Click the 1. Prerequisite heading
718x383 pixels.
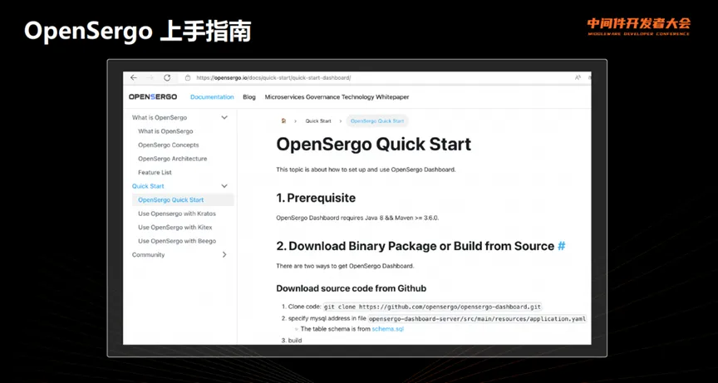(x=316, y=198)
